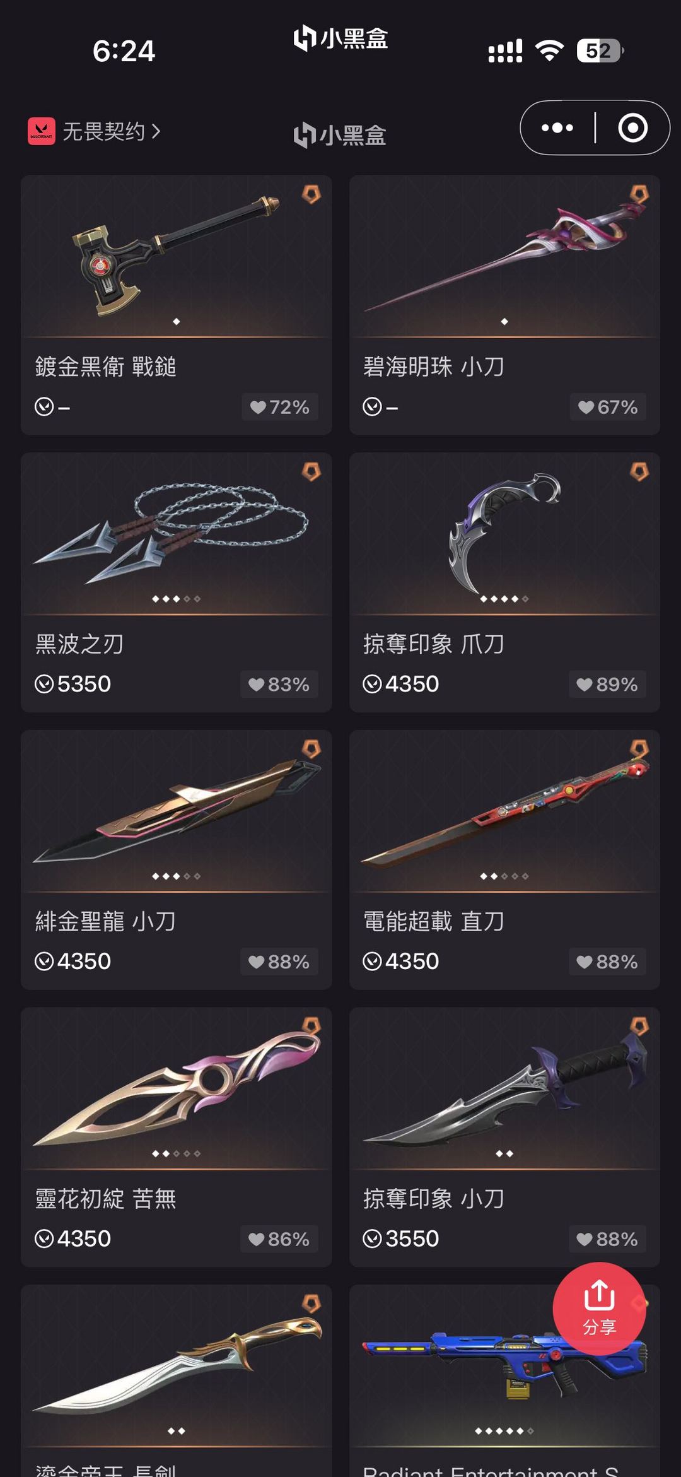Screen dimensions: 681x1477
Task: Tap the 67% like badge on 碧海明珠 小刀
Action: (608, 407)
